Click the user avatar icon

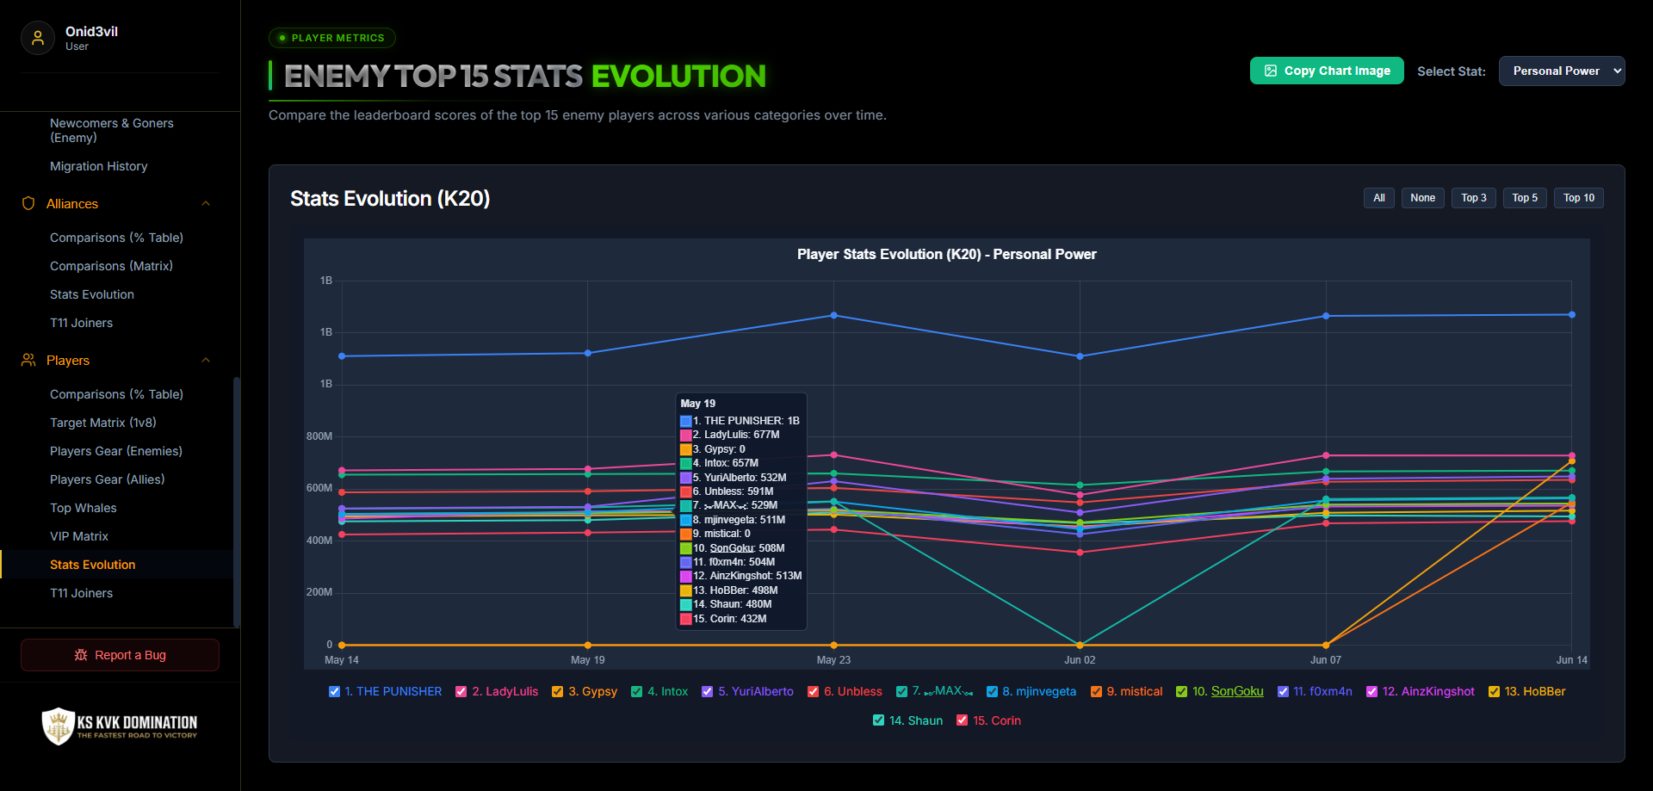coord(38,38)
